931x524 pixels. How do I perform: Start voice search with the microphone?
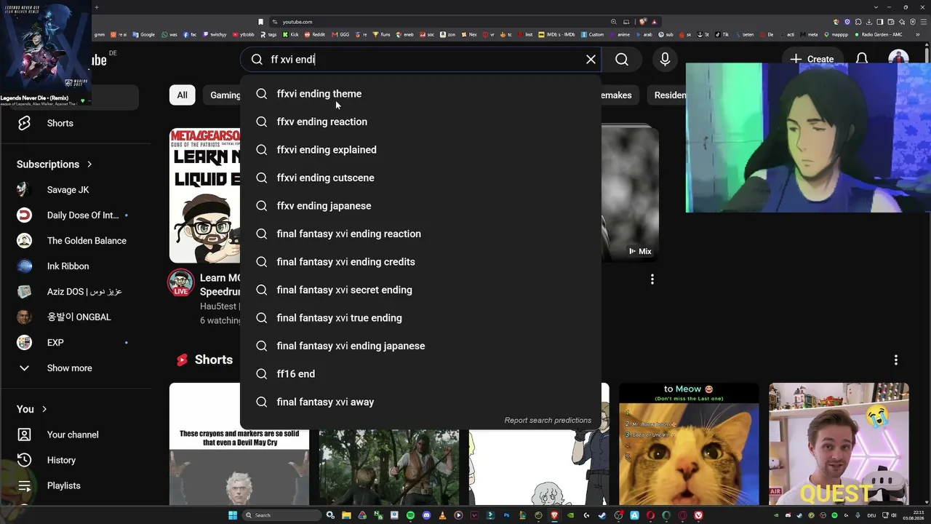[x=665, y=60]
